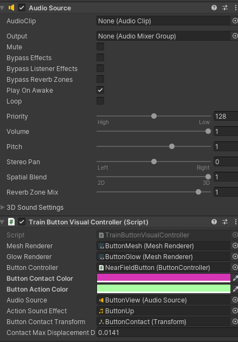Click ButtonView (Audio Source) reference

[x=164, y=300]
